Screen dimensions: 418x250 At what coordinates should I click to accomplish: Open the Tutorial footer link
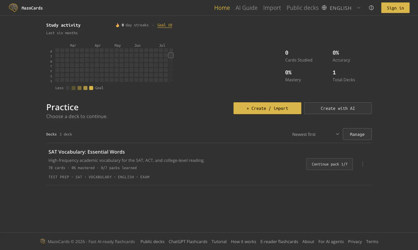(219, 241)
